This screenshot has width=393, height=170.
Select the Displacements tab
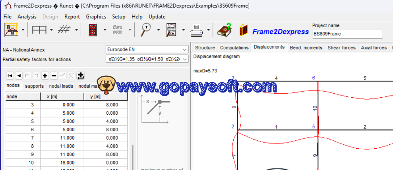pyautogui.click(x=269, y=47)
